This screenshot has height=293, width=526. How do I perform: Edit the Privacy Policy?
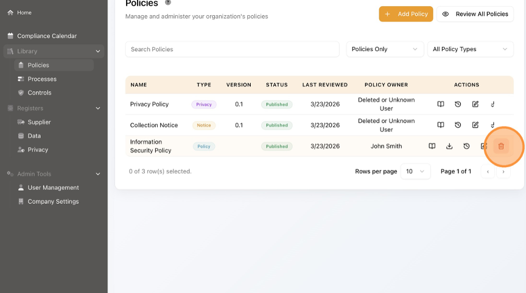[x=475, y=105]
